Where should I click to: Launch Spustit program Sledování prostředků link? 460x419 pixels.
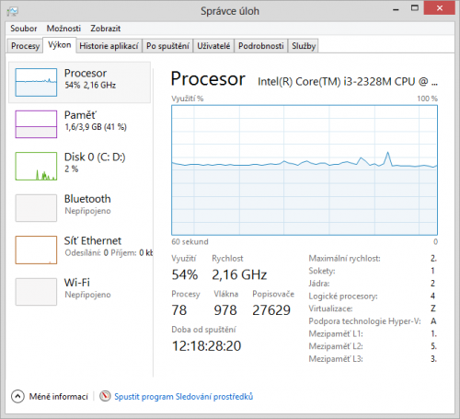click(x=184, y=397)
